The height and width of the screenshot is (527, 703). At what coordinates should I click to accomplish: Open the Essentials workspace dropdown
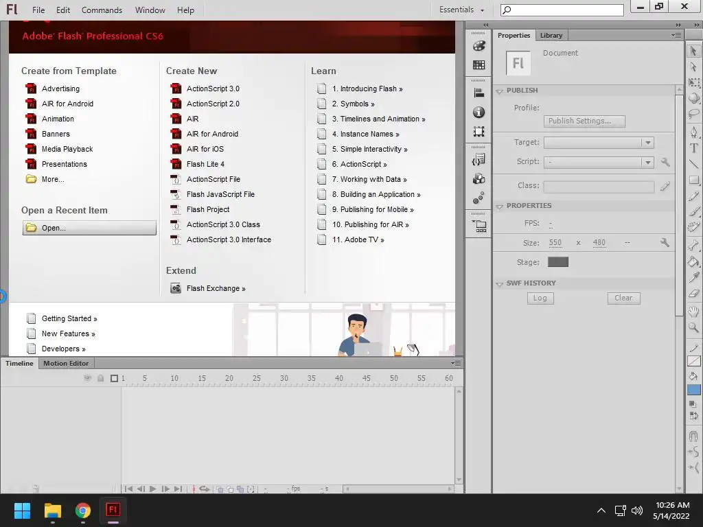[x=462, y=10]
